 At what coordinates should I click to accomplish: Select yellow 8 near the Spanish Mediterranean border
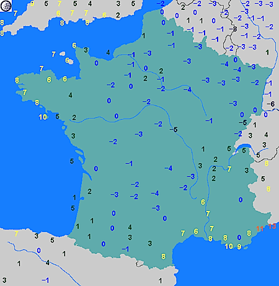pyautogui.click(x=163, y=257)
